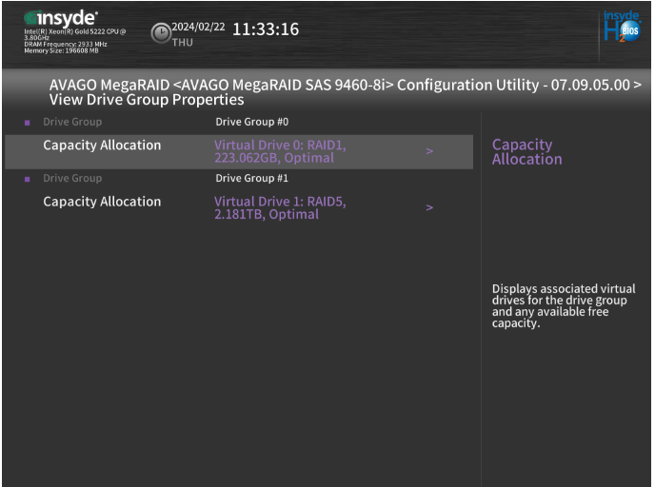
Task: Select Capacity Allocation under Drive Group #0
Action: pos(102,146)
